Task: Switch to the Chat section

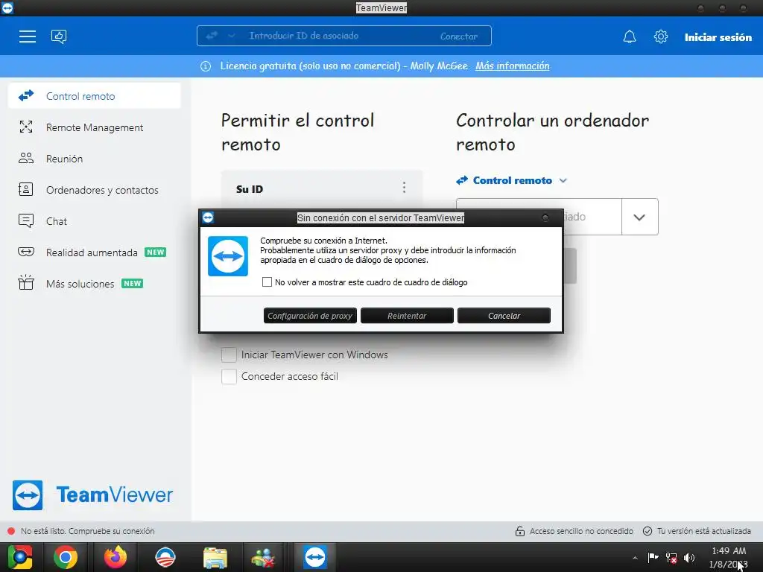Action: (95, 220)
